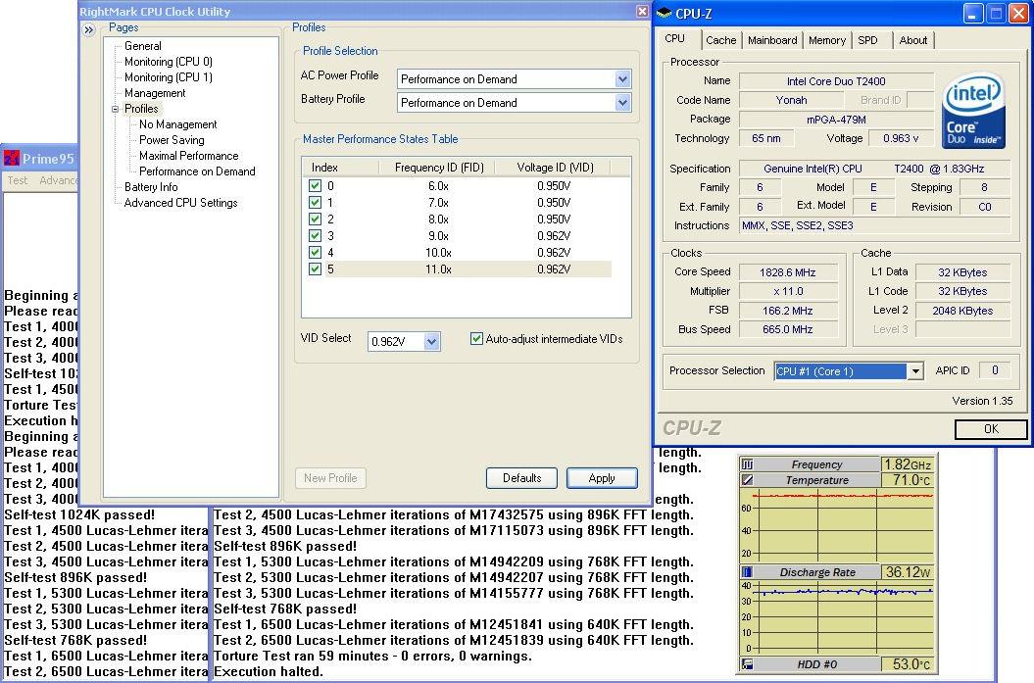This screenshot has height=683, width=1034.
Task: Click the FSB 166.2 MHz field
Action: tap(787, 311)
